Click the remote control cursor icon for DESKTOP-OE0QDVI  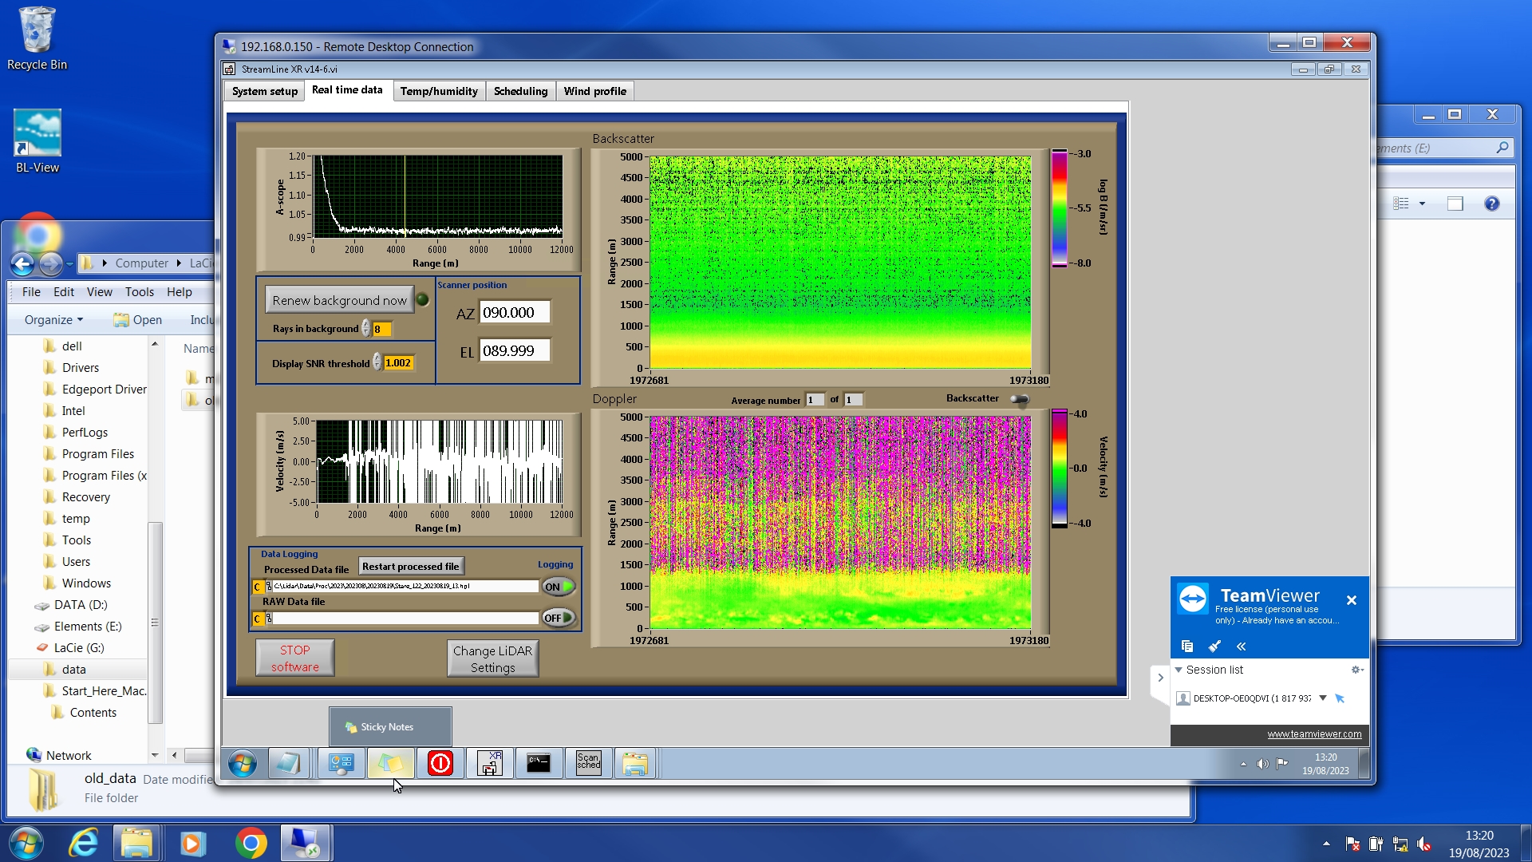tap(1340, 698)
